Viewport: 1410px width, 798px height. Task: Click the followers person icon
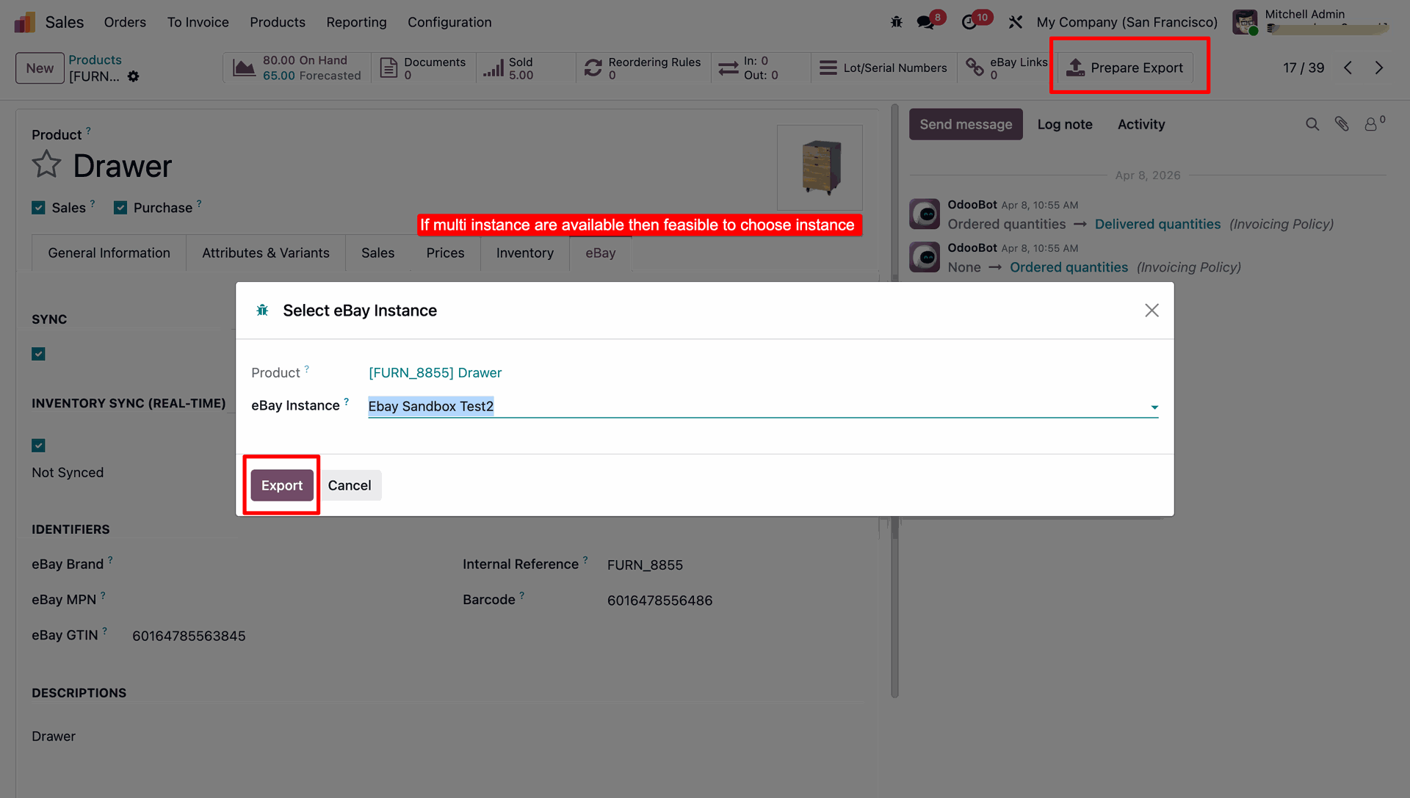1371,124
